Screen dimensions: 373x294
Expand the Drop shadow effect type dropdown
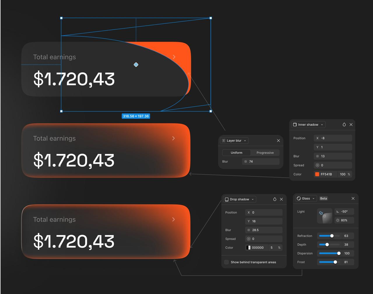[x=240, y=199]
